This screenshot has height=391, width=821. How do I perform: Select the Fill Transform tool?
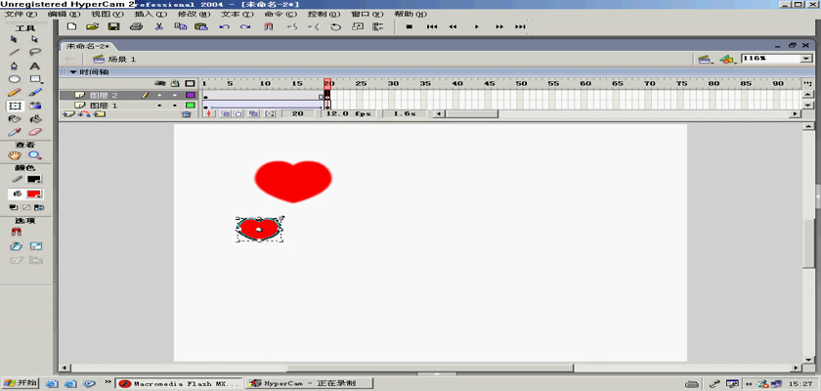click(34, 106)
